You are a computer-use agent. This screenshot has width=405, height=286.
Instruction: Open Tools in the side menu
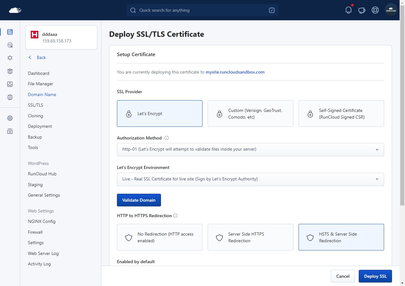33,147
